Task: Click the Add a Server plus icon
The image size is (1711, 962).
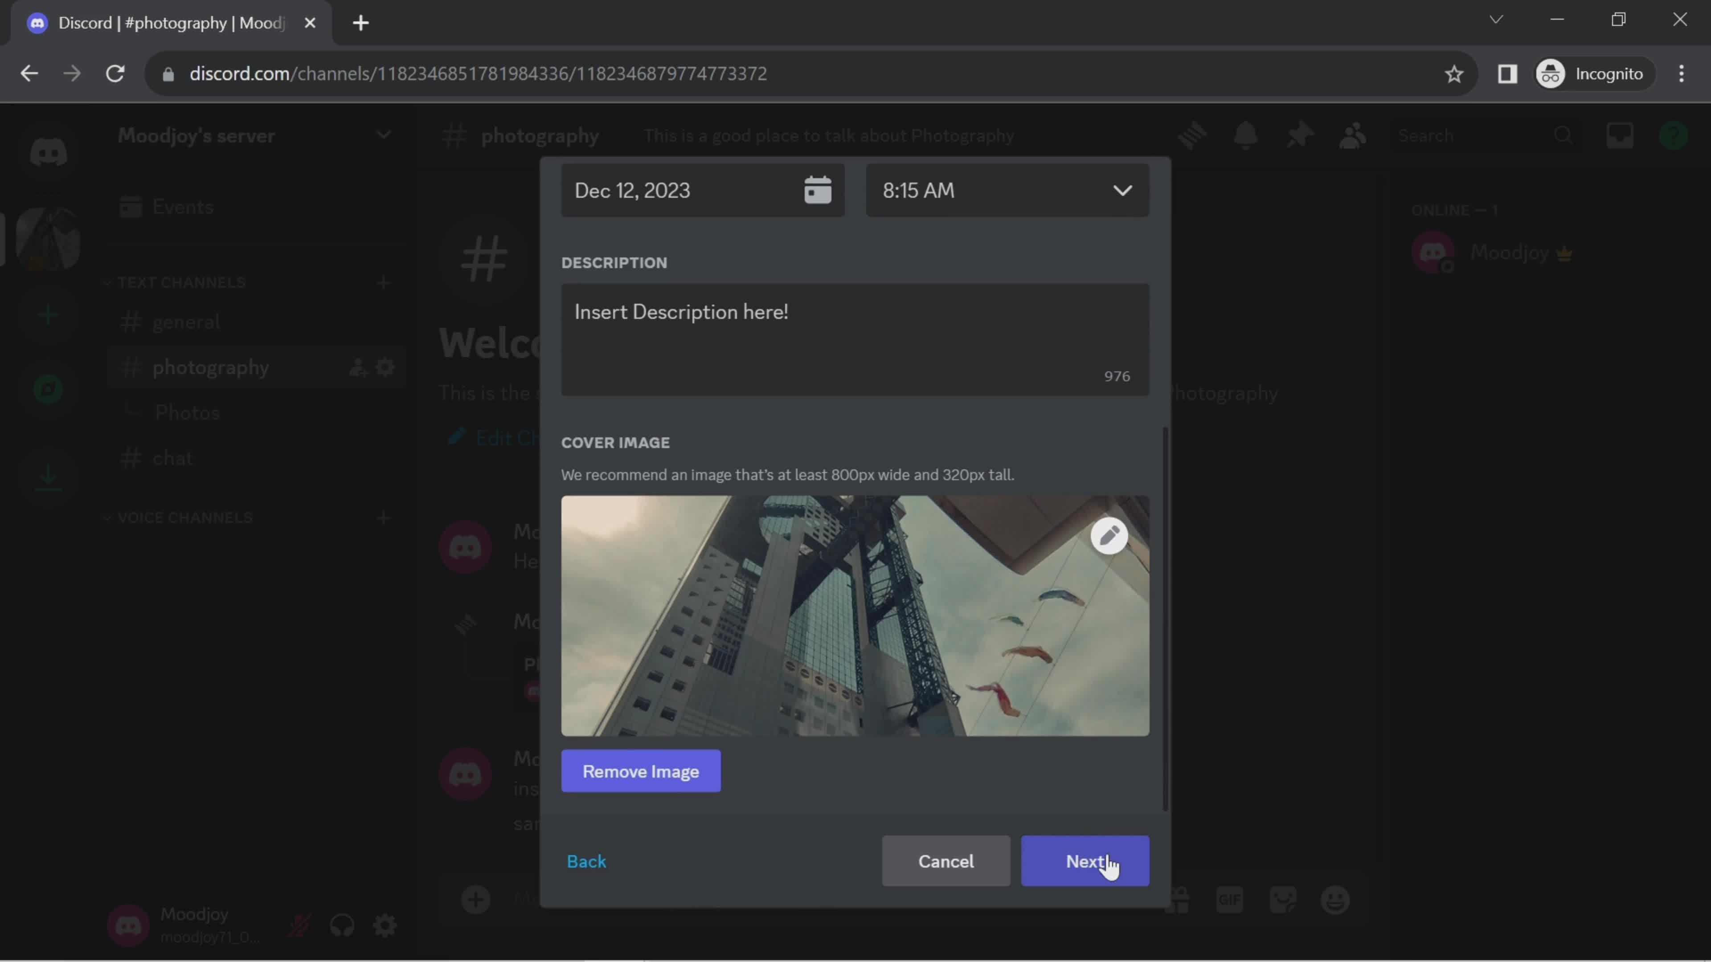Action: point(48,315)
